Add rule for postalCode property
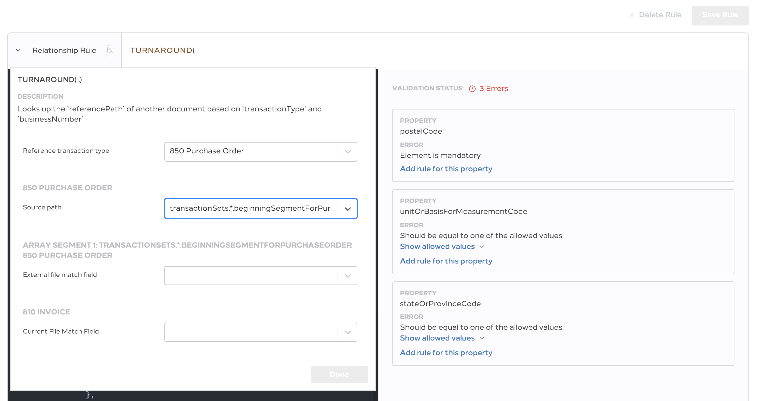765x401 pixels. pos(446,169)
